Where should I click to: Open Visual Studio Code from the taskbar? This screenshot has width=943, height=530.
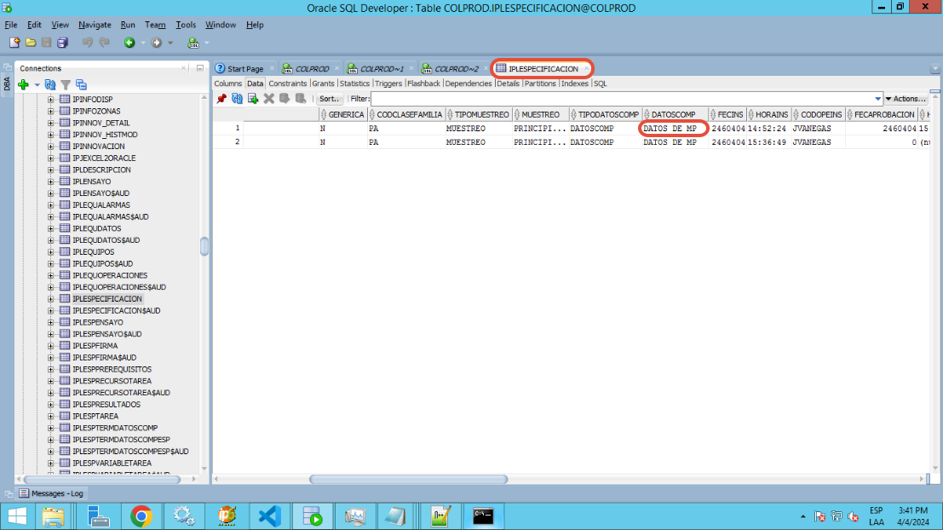pos(270,516)
